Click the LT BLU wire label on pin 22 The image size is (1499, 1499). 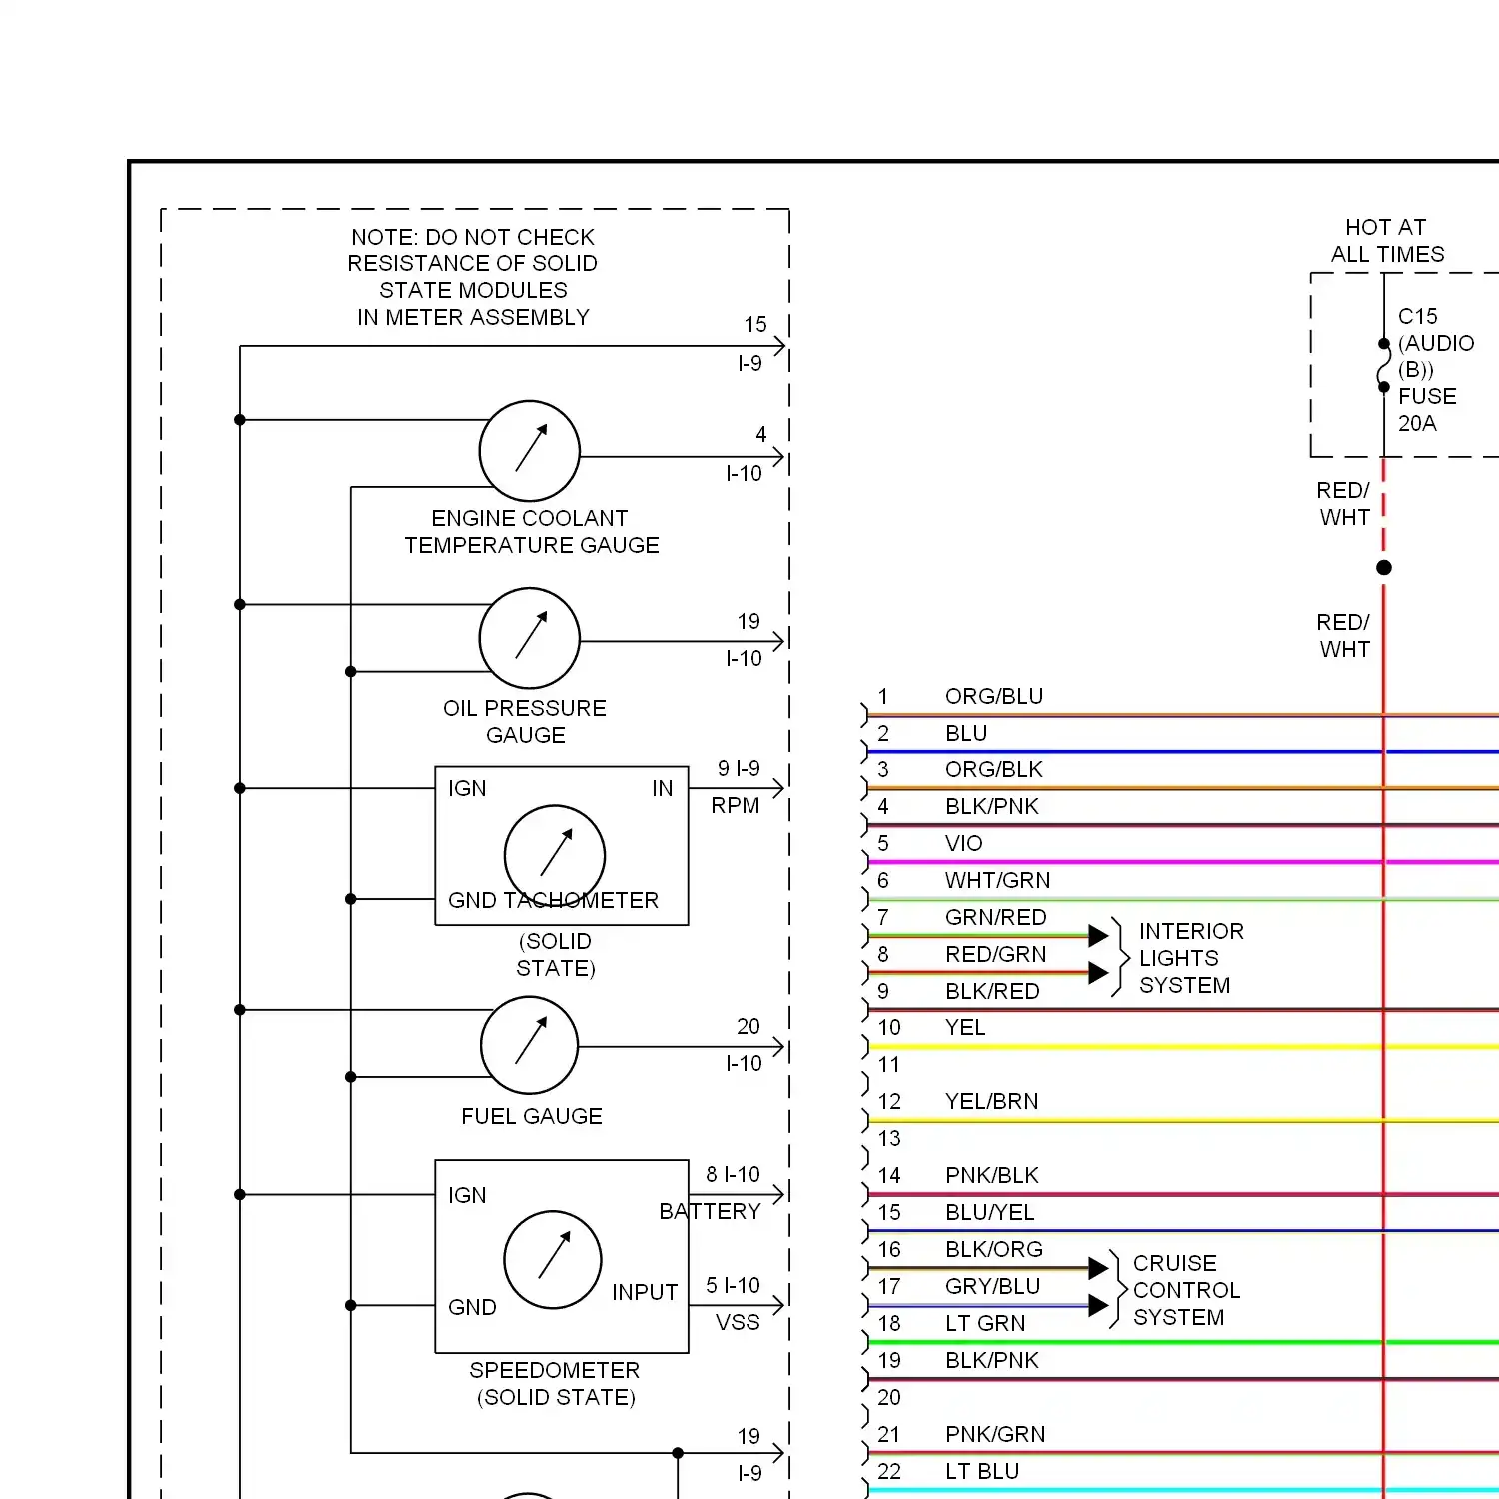click(982, 1471)
